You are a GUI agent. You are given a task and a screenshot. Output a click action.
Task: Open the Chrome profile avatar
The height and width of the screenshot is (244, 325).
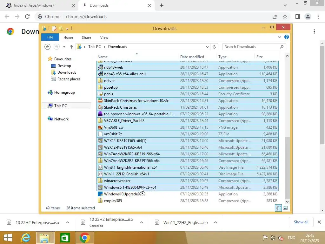tap(308, 17)
